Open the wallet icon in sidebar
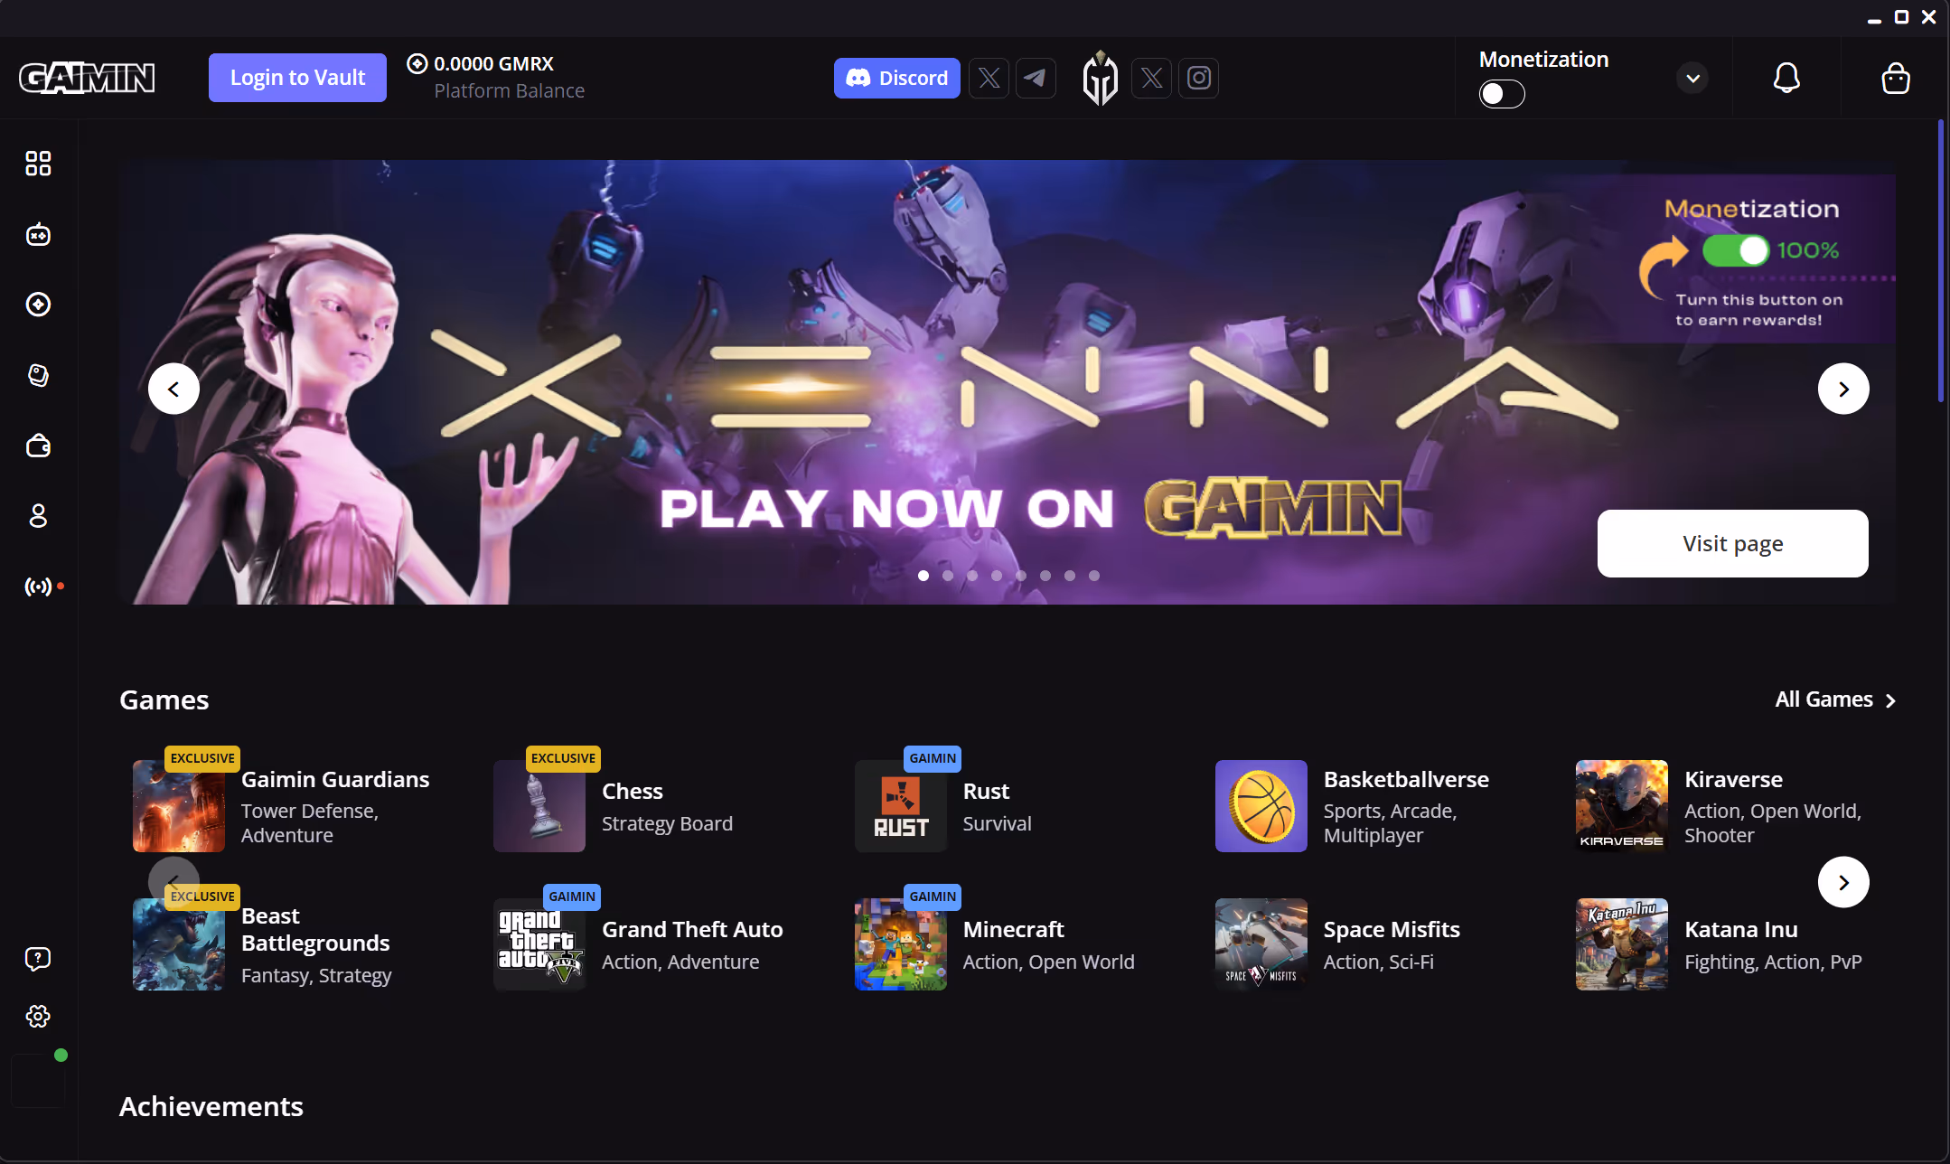This screenshot has width=1950, height=1164. pos(38,446)
